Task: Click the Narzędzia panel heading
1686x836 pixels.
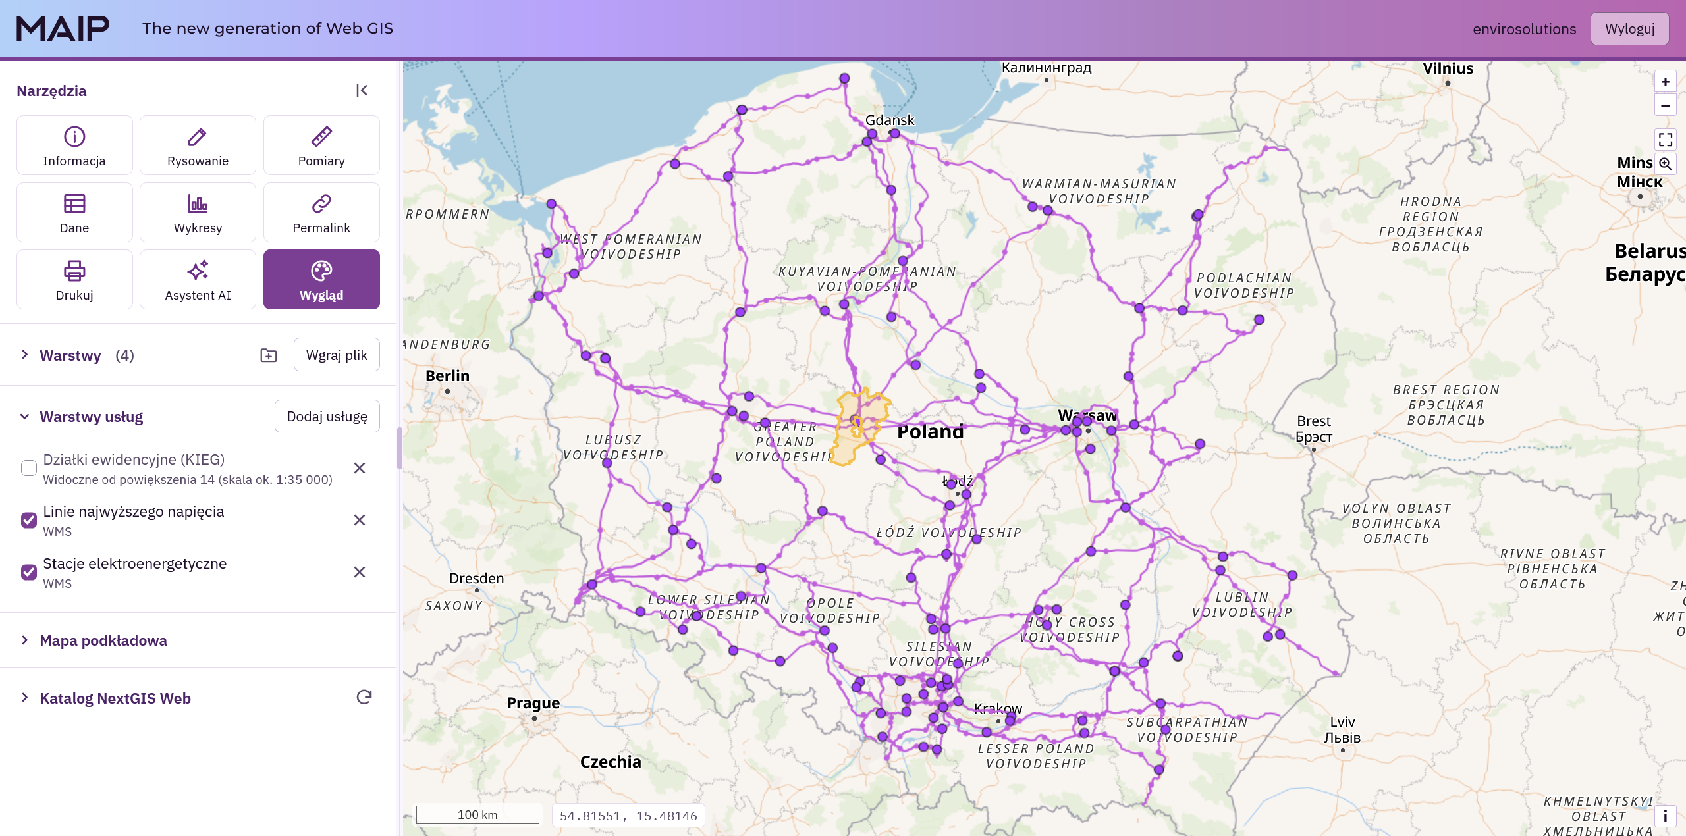Action: (x=51, y=91)
